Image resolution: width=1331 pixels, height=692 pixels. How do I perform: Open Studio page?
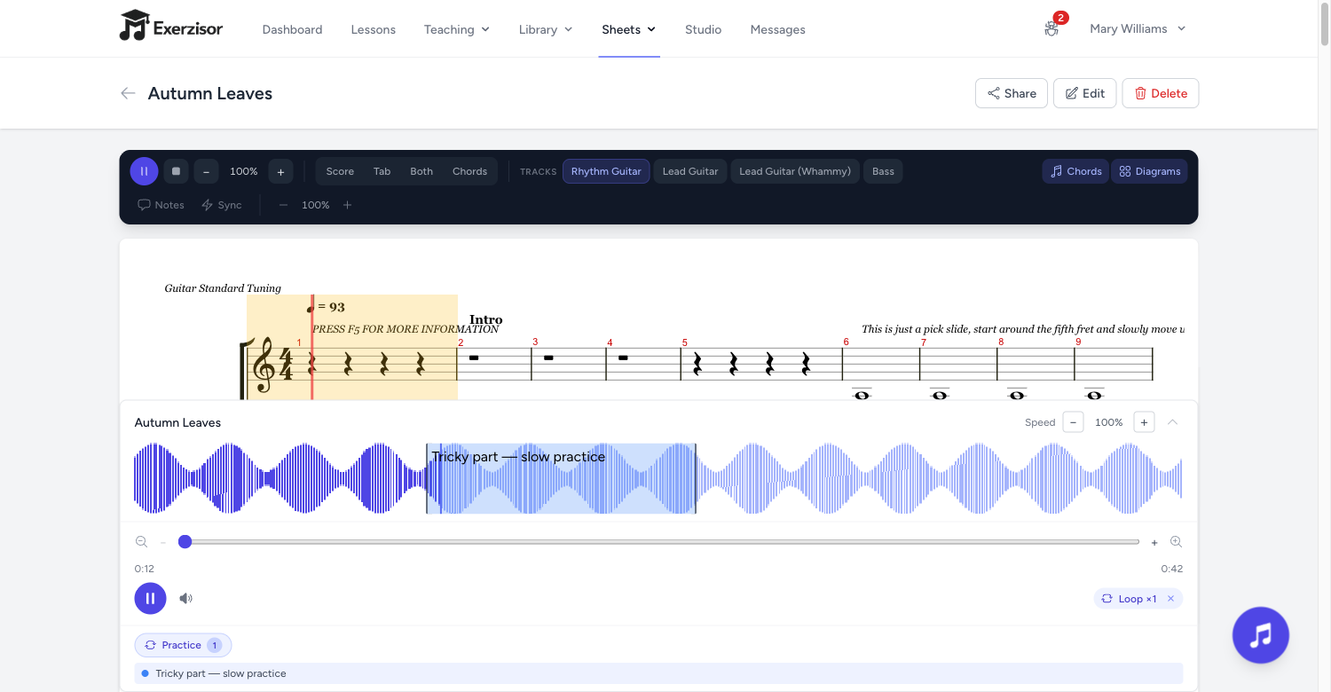tap(703, 29)
